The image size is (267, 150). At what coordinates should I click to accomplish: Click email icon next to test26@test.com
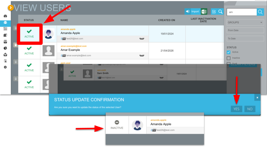coord(63,39)
